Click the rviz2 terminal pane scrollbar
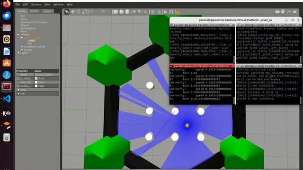303x170 pixels. coord(301,100)
